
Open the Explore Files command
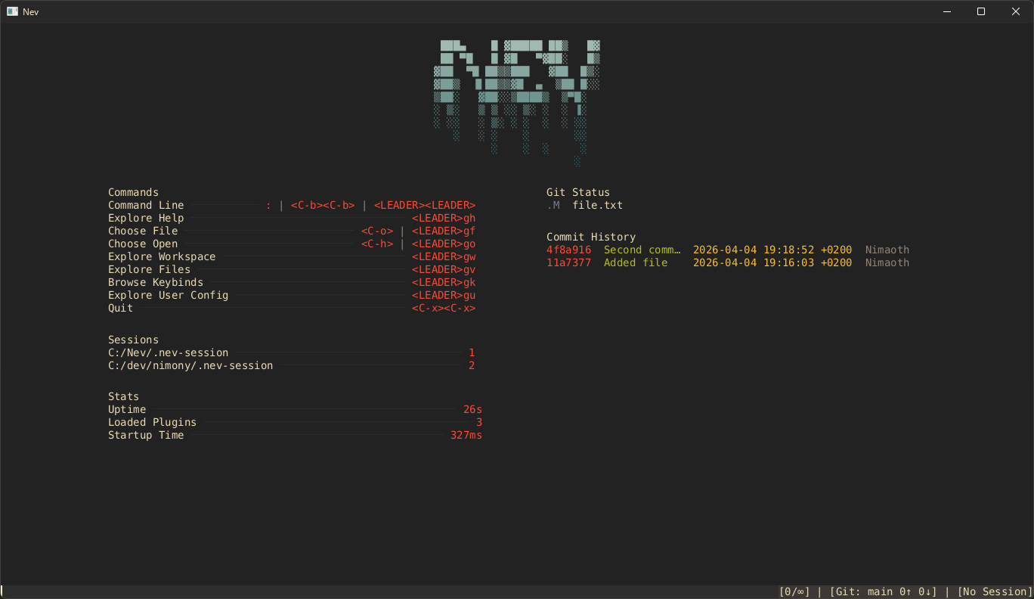[292, 269]
